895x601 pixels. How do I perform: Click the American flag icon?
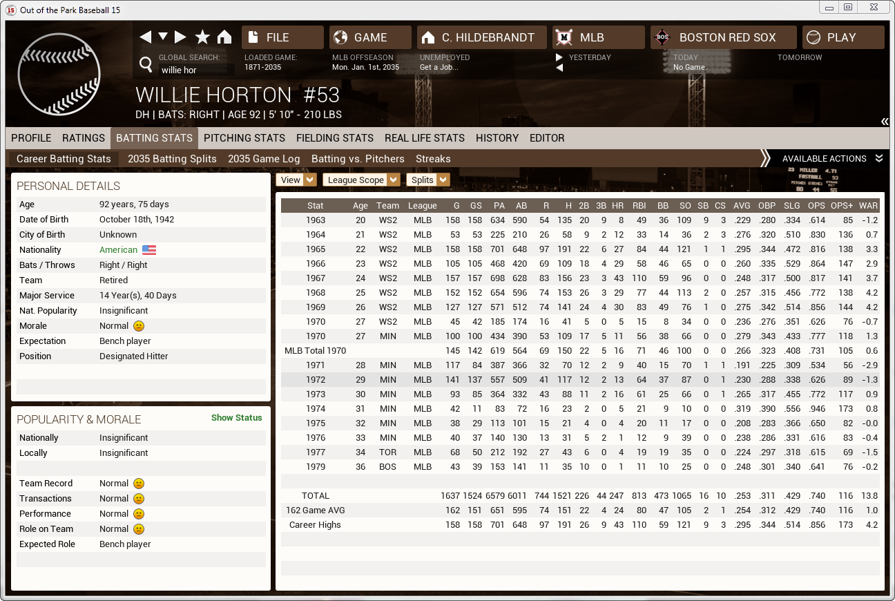[149, 250]
